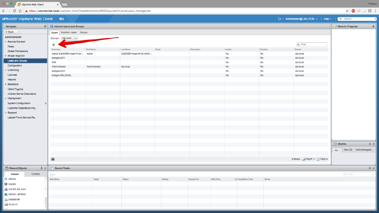
Task: Open the Domain dropdown
Action: pyautogui.click(x=76, y=38)
